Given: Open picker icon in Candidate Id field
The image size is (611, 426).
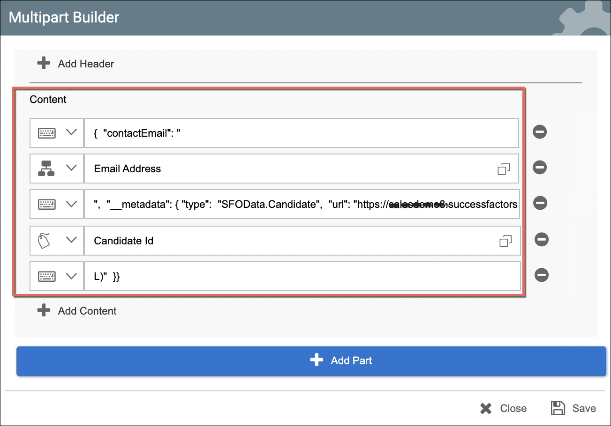Looking at the screenshot, I should click(x=505, y=241).
